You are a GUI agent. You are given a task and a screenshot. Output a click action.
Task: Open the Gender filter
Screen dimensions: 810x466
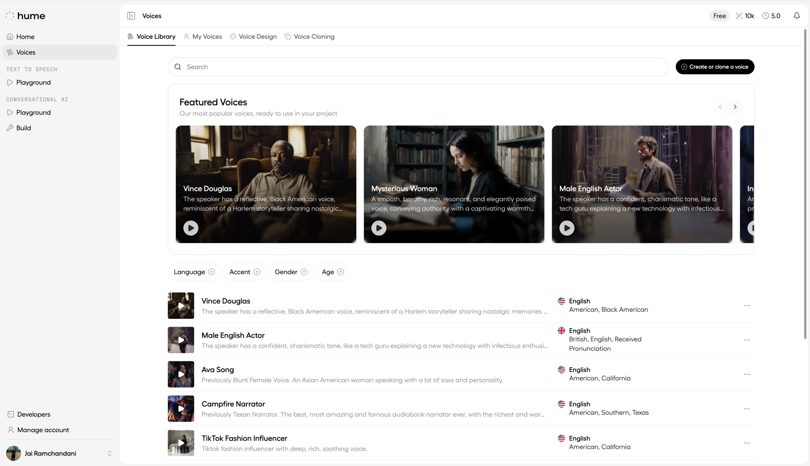[x=290, y=272]
